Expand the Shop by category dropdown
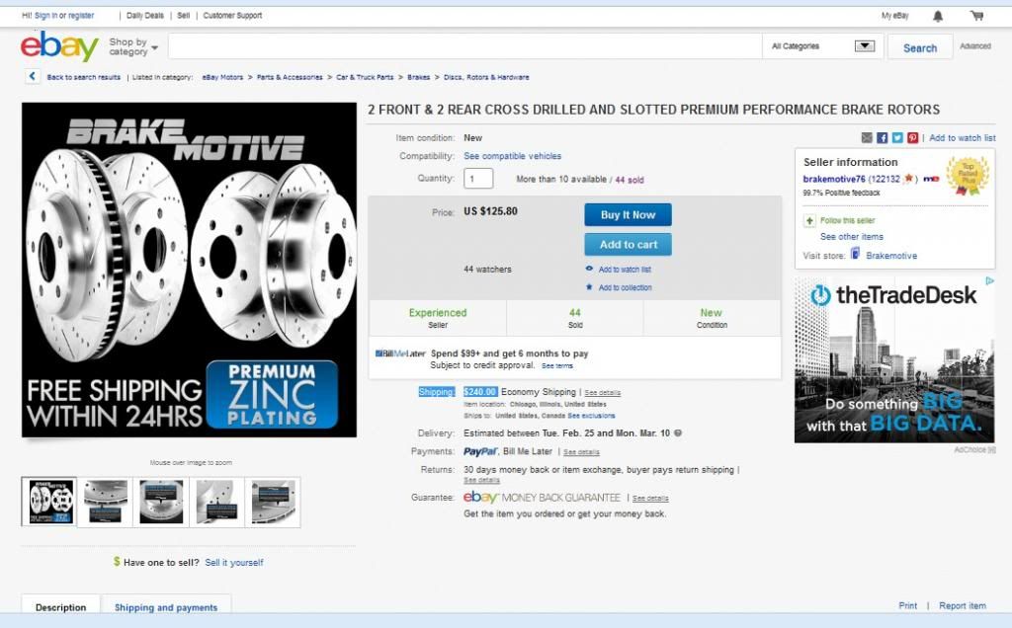Screen dimensions: 1012x628 coord(133,46)
